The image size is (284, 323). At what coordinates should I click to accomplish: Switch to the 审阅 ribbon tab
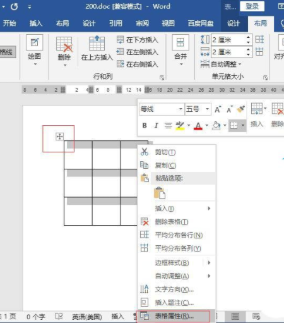coord(142,23)
